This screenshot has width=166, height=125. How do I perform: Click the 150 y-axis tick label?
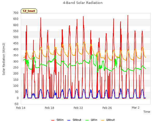16,80
